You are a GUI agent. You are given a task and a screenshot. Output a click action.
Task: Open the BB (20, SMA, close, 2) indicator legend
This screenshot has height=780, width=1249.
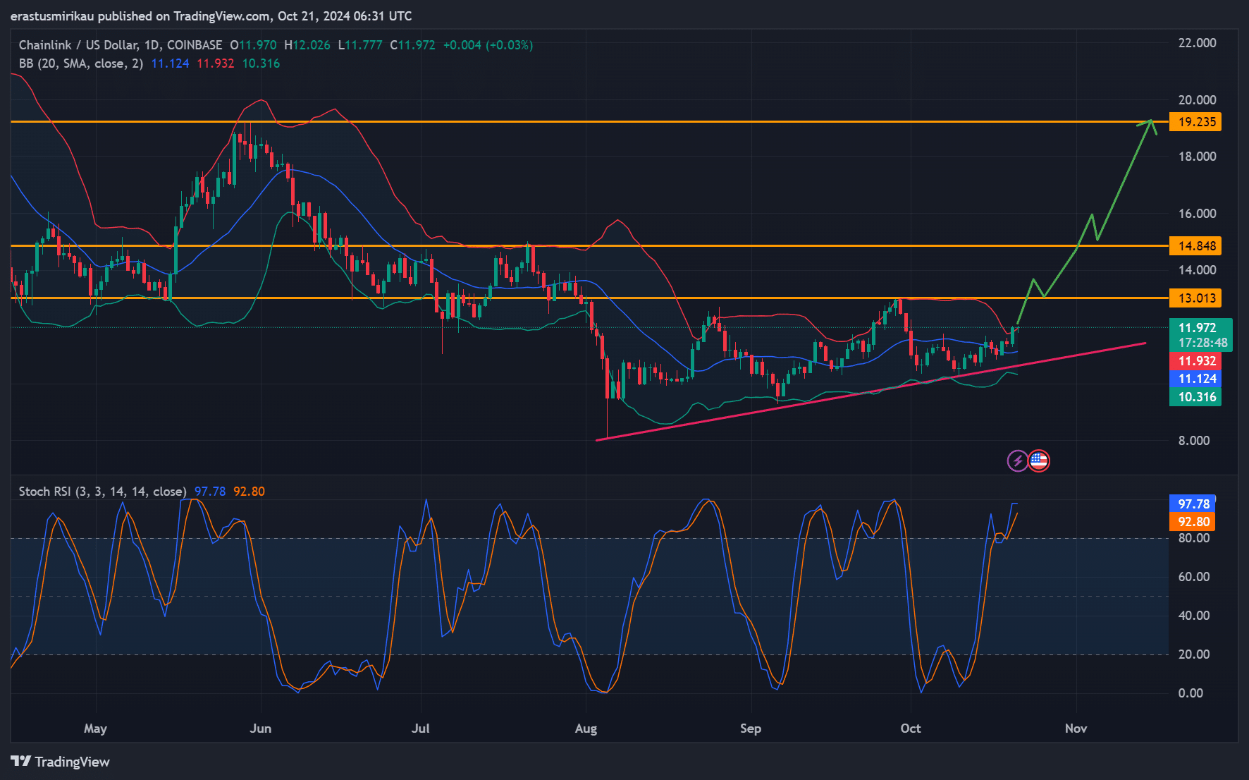pos(81,63)
